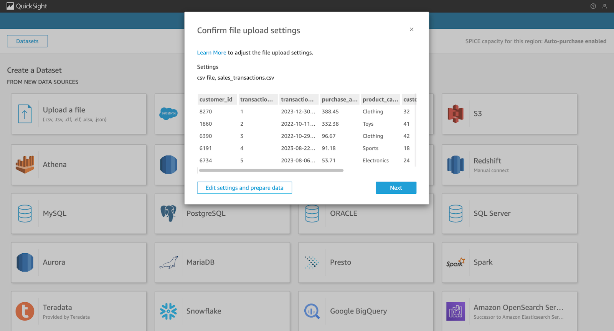614x331 pixels.
Task: Select the 96.67 purchase amount cell
Action: coord(329,136)
